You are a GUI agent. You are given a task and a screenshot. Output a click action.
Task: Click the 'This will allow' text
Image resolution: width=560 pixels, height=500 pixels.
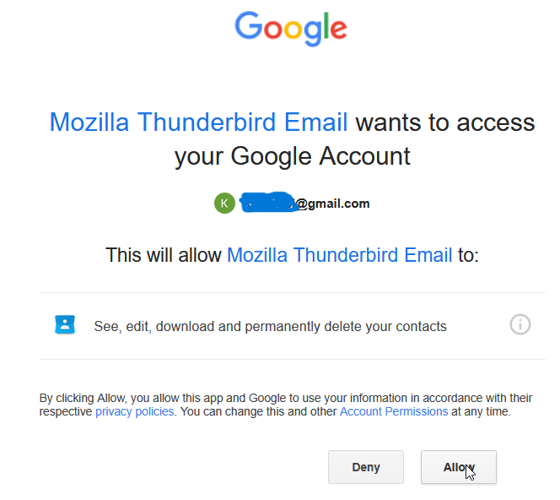pyautogui.click(x=164, y=254)
